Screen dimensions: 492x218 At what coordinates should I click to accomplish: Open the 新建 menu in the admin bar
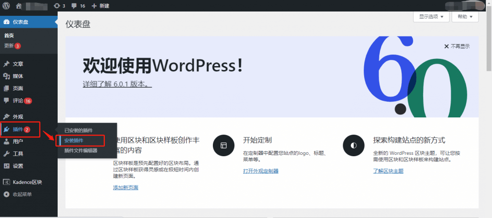(x=100, y=6)
